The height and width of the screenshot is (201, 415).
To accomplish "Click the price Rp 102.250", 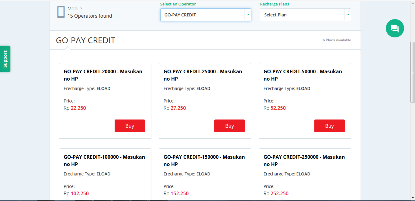I will click(76, 193).
